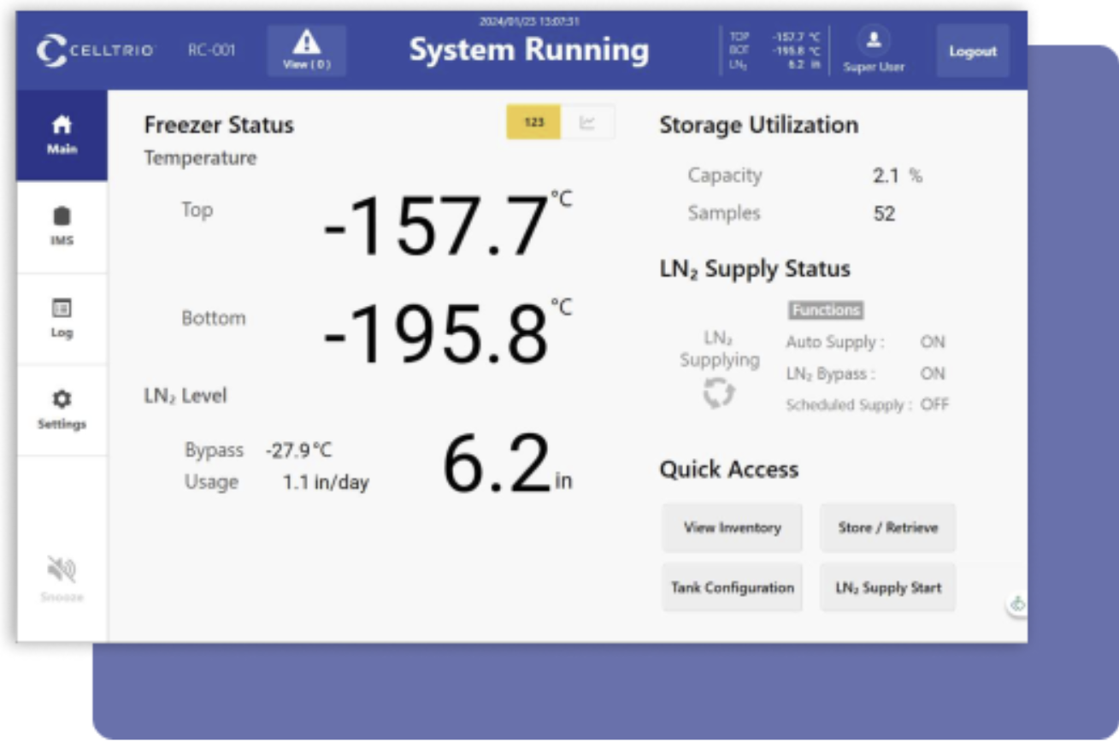Screen dimensions: 1119x742
Task: Click Samples count 52
Action: click(x=884, y=214)
